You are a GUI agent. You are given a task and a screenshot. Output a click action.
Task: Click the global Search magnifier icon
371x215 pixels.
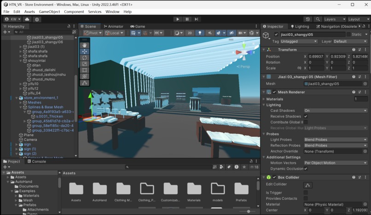318,19
